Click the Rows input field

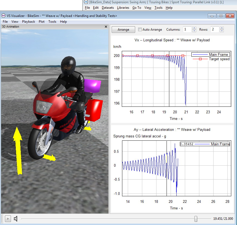pyautogui.click(x=215, y=29)
